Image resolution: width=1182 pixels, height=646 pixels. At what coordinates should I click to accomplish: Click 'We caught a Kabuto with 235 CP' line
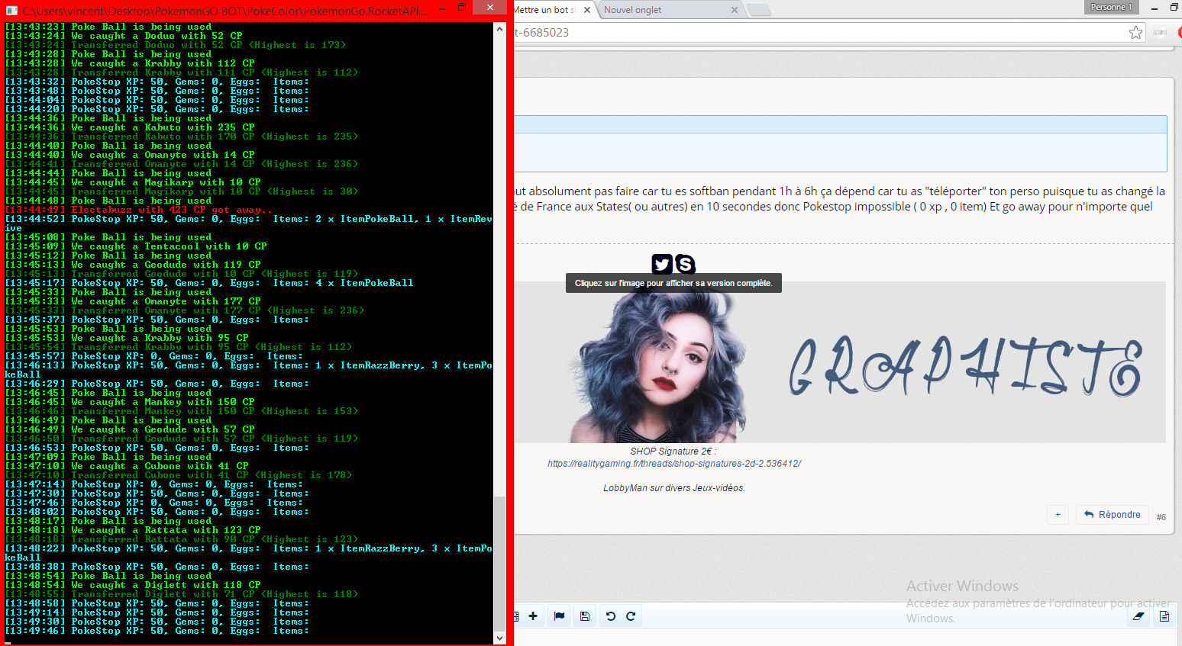[x=130, y=127]
